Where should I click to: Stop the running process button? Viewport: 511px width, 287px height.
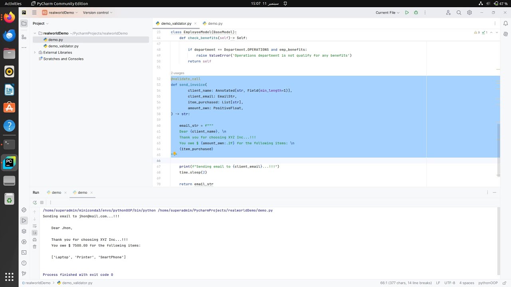42,202
